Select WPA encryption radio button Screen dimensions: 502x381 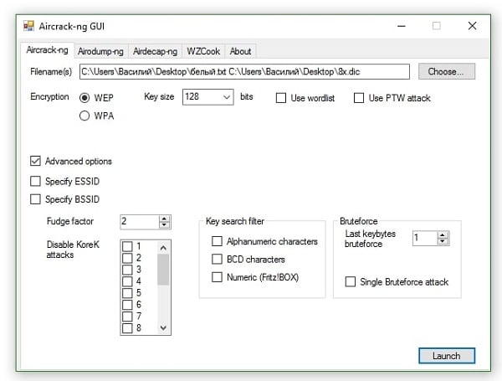pyautogui.click(x=85, y=116)
